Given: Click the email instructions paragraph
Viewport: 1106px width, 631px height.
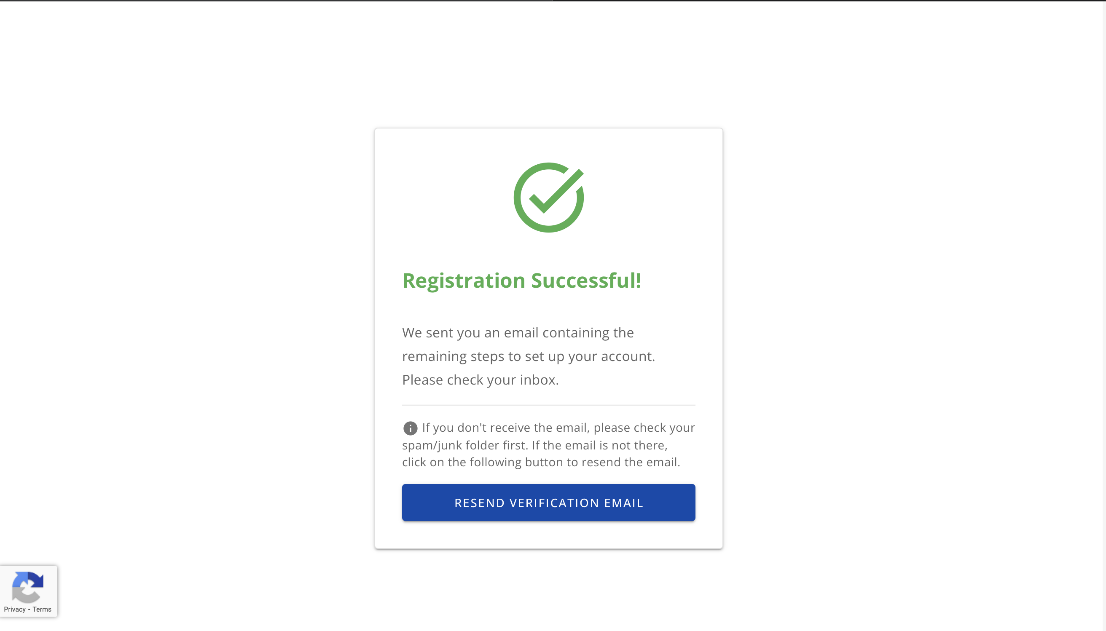Looking at the screenshot, I should [529, 356].
